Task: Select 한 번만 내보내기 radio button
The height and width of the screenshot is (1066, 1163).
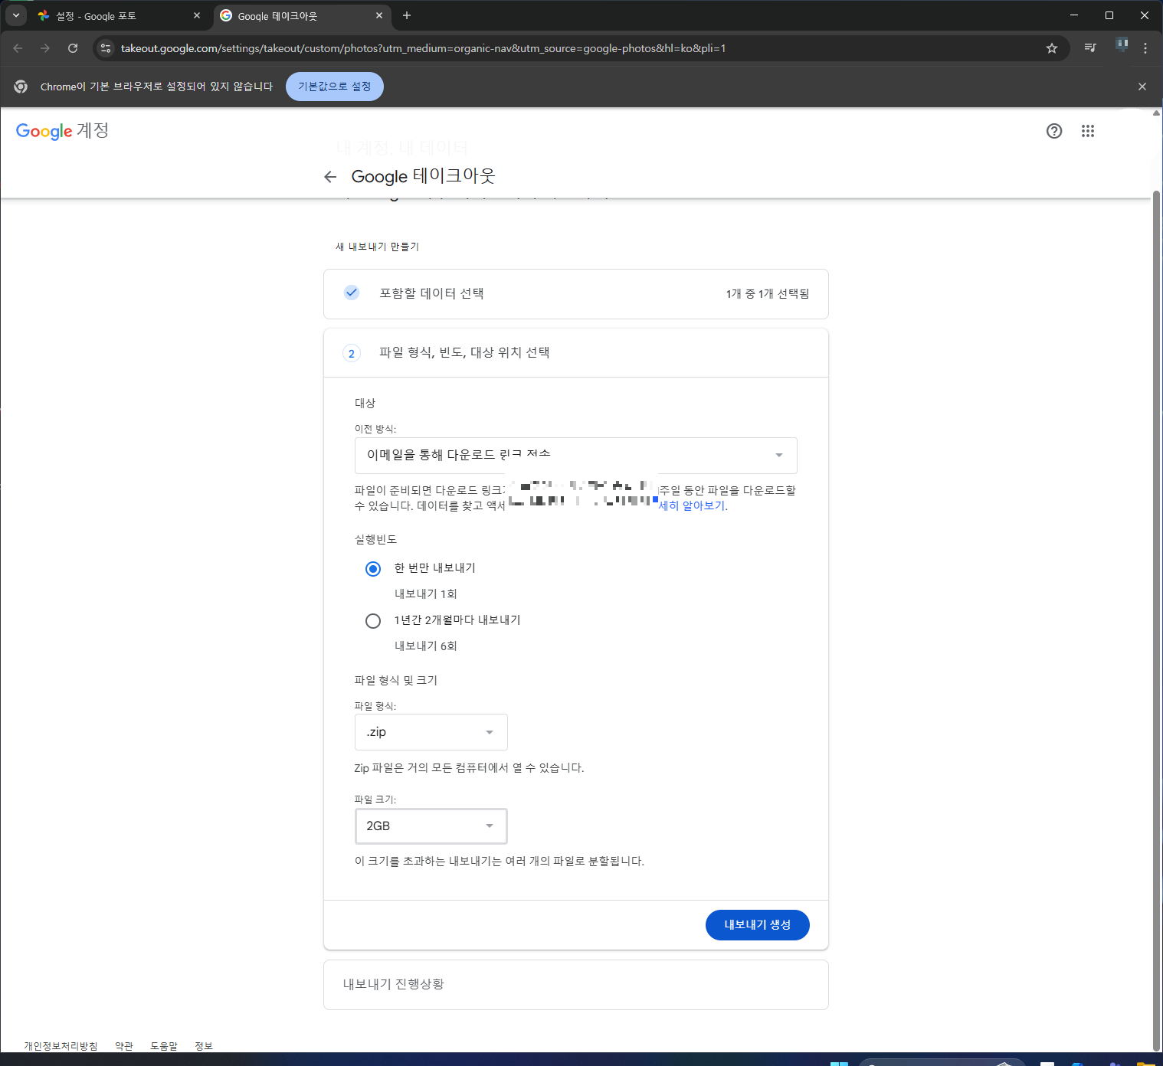Action: tap(373, 569)
